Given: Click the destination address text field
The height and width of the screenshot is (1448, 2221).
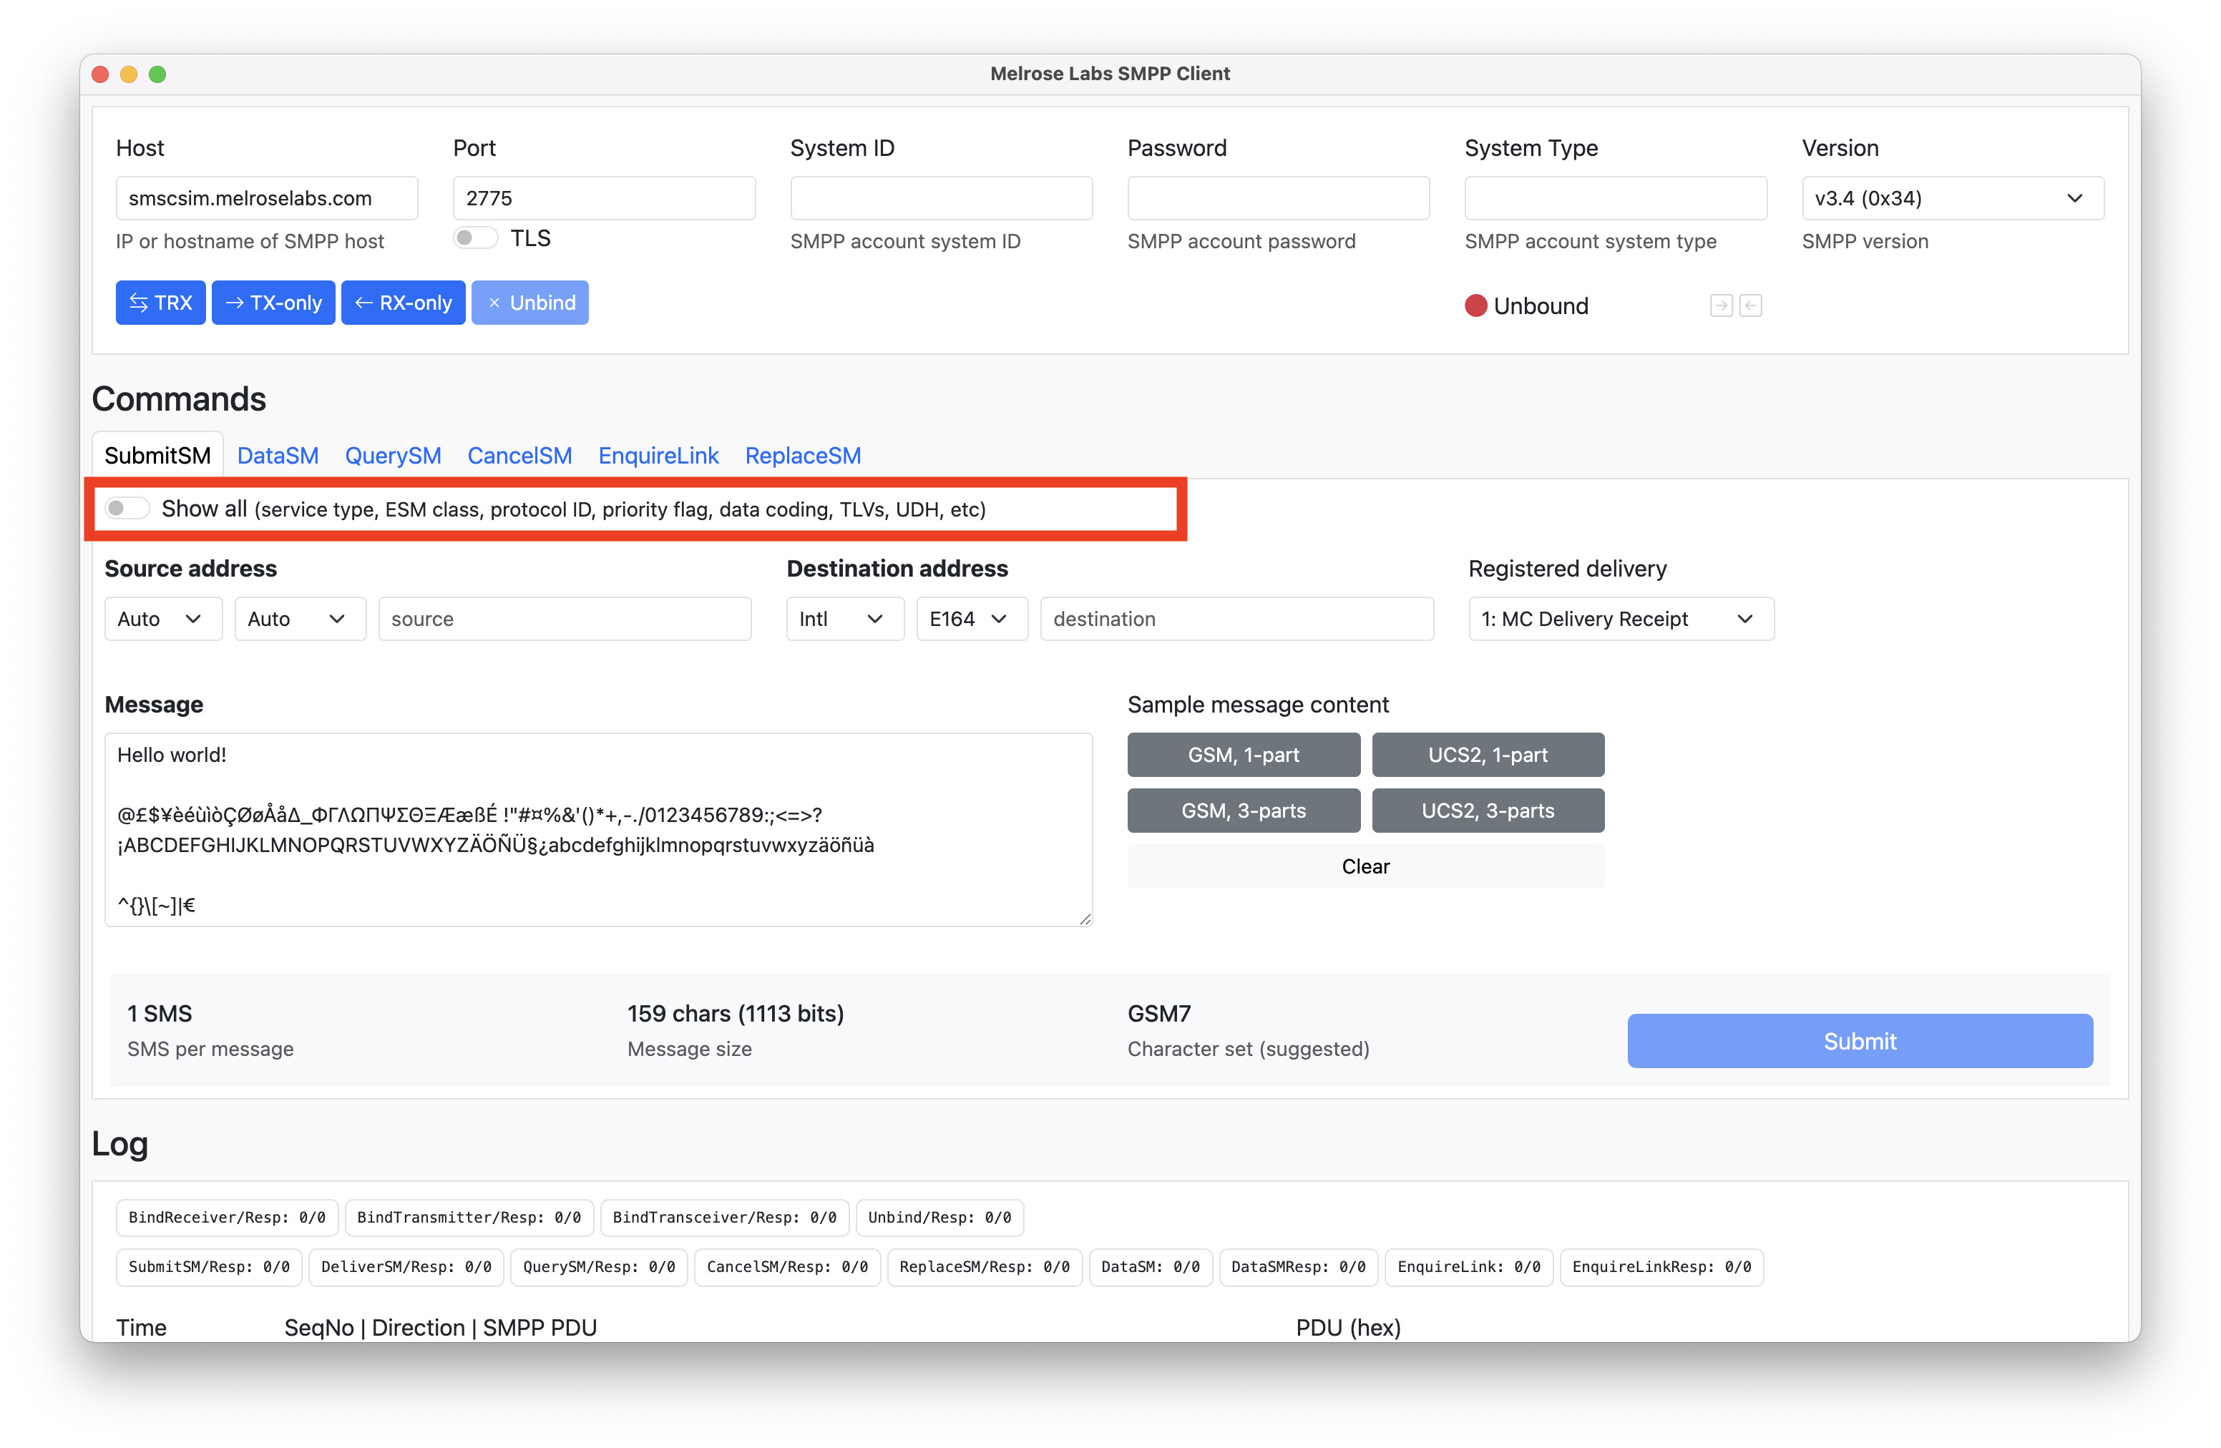Looking at the screenshot, I should click(1236, 619).
